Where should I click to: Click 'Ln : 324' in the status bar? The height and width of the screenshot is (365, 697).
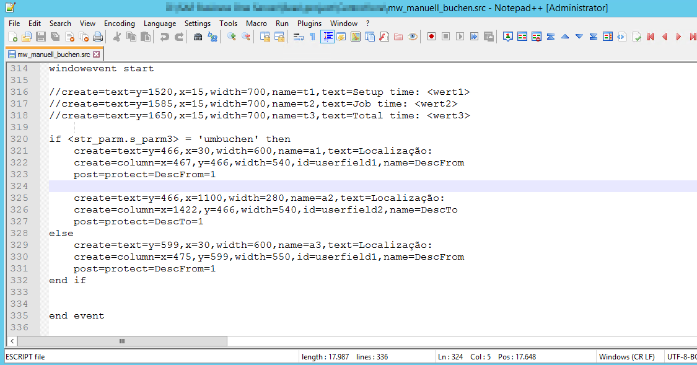coord(450,357)
